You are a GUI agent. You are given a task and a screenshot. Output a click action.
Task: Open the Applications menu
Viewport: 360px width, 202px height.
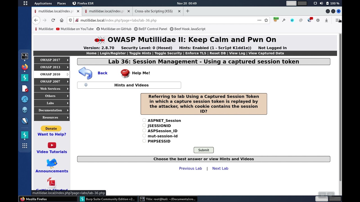coord(43,3)
